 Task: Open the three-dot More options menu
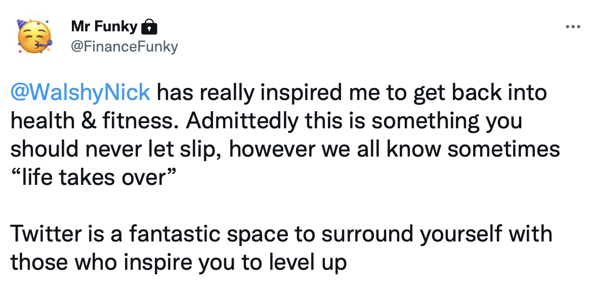pos(573,26)
